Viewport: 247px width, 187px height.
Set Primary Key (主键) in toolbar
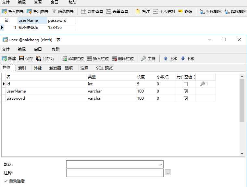pyautogui.click(x=148, y=58)
